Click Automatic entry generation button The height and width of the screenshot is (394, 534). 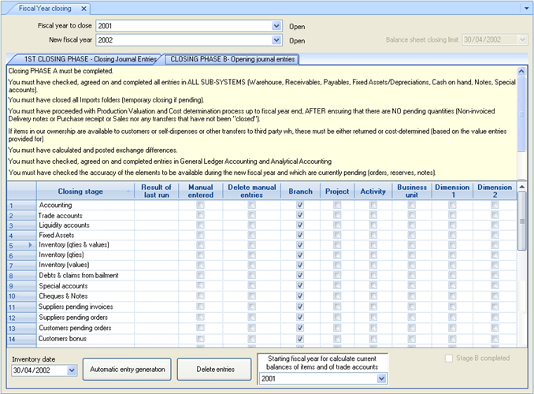point(127,369)
